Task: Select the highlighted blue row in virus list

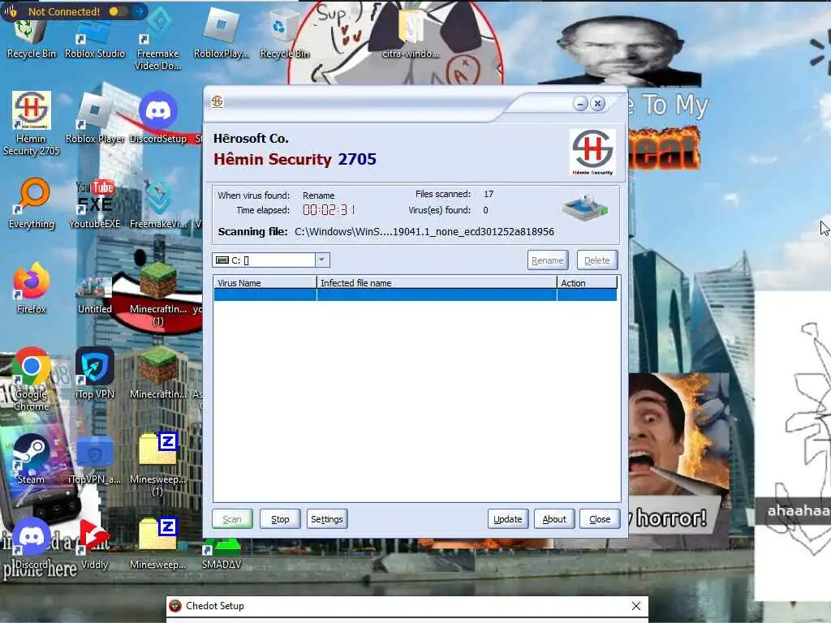Action: point(415,295)
